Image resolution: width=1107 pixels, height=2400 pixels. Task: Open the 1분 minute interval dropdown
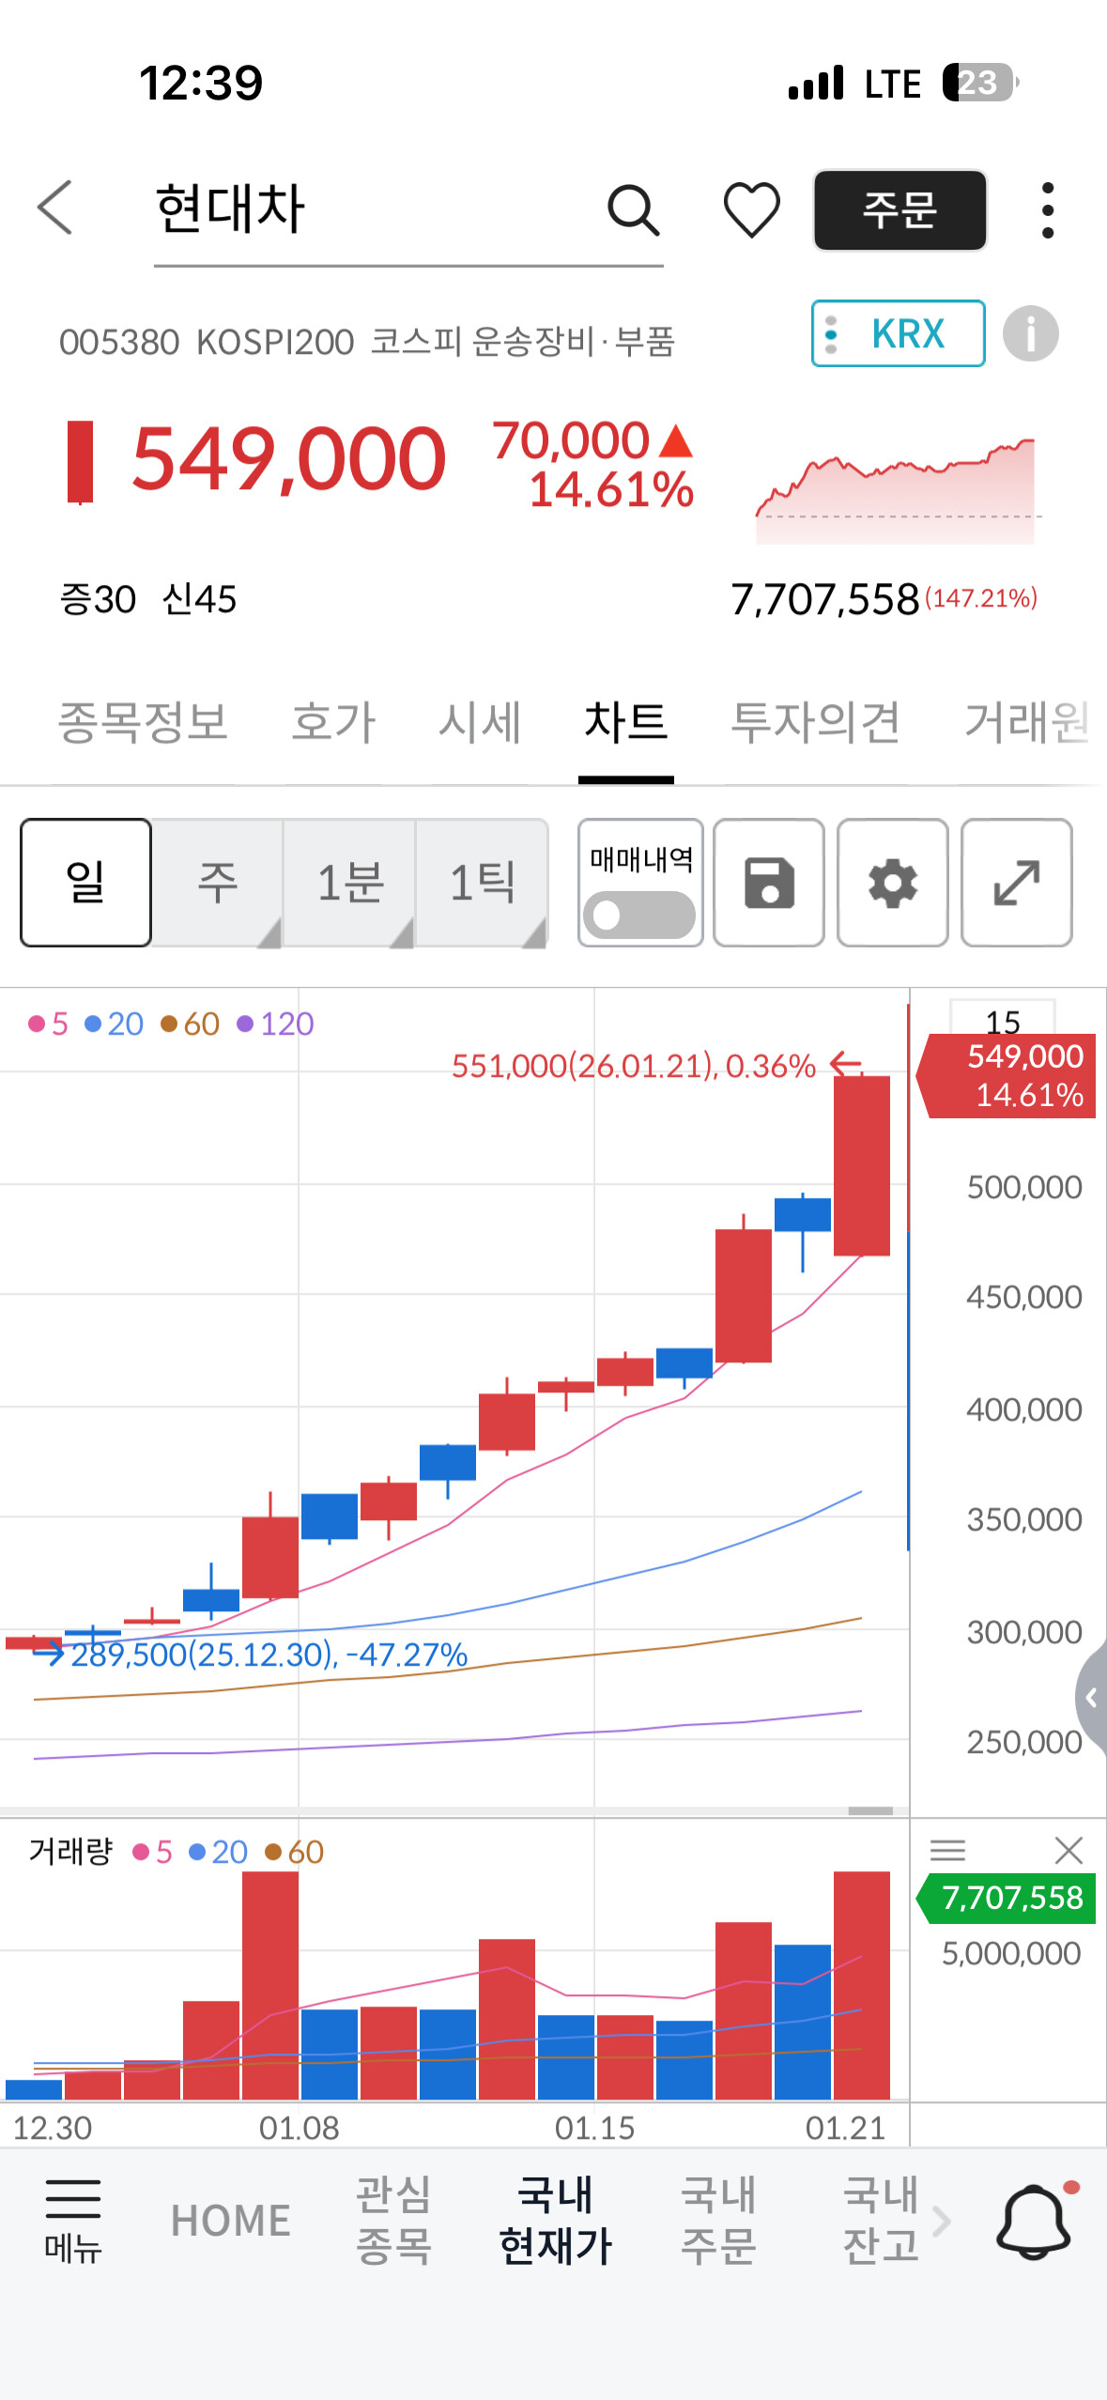point(349,883)
